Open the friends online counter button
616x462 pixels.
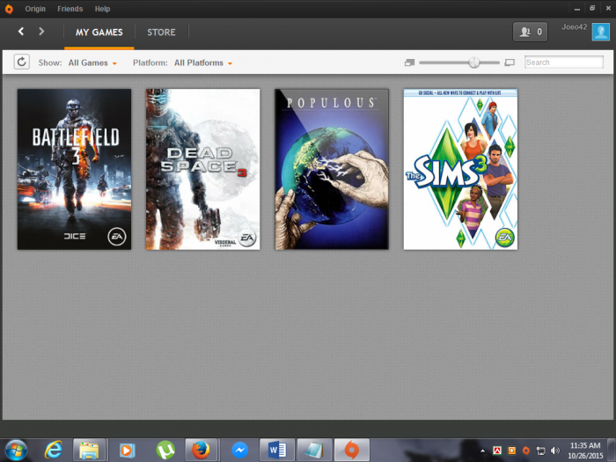click(x=530, y=32)
